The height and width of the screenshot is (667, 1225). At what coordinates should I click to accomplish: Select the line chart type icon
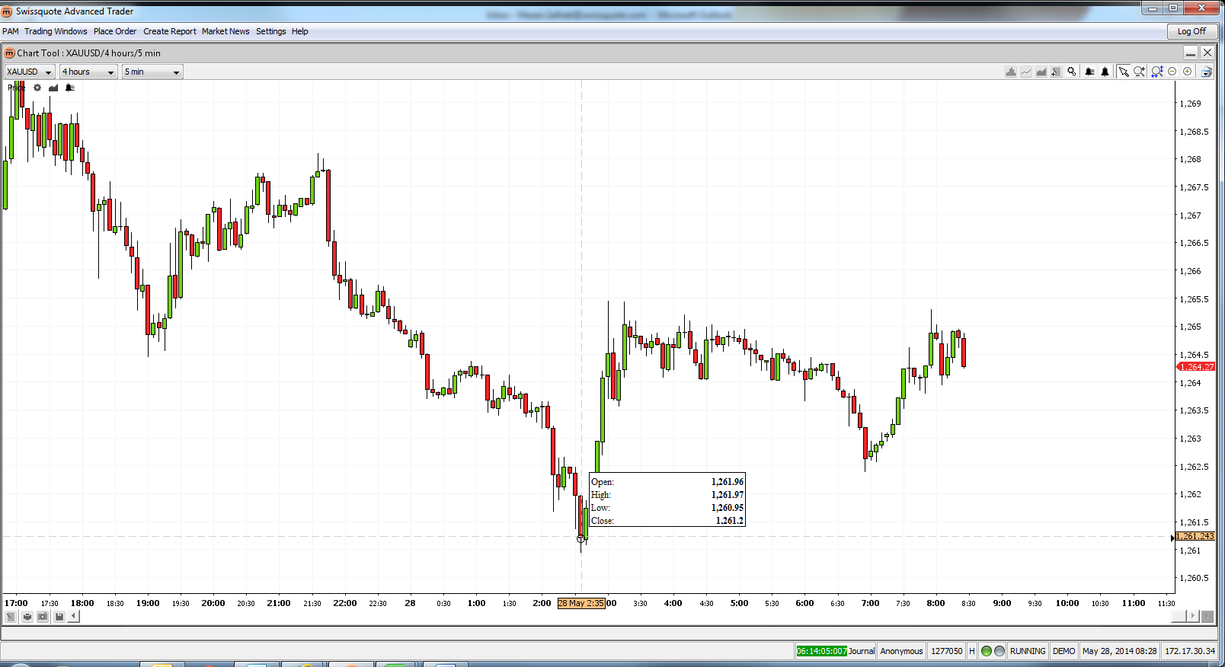tap(1026, 72)
